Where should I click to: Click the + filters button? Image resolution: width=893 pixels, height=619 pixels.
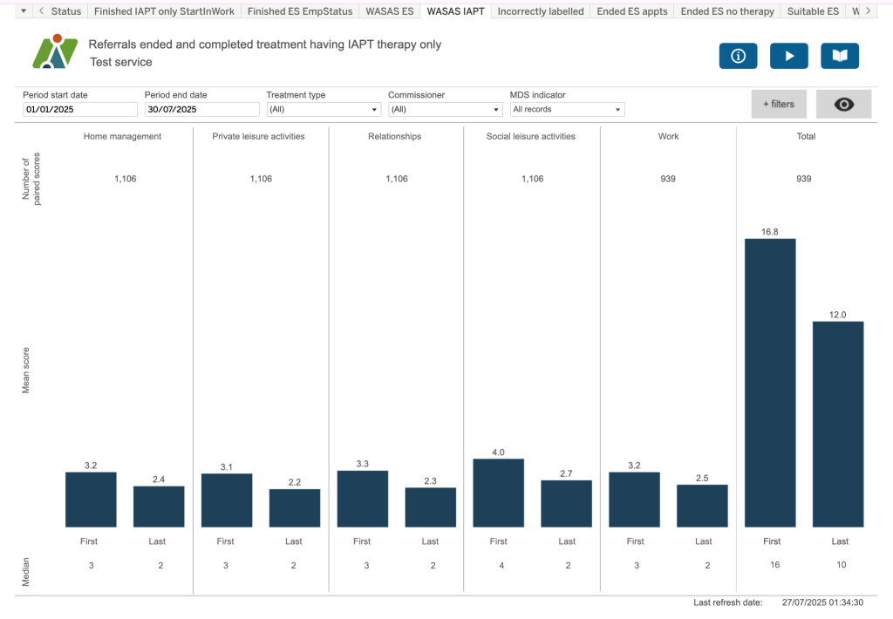click(779, 104)
